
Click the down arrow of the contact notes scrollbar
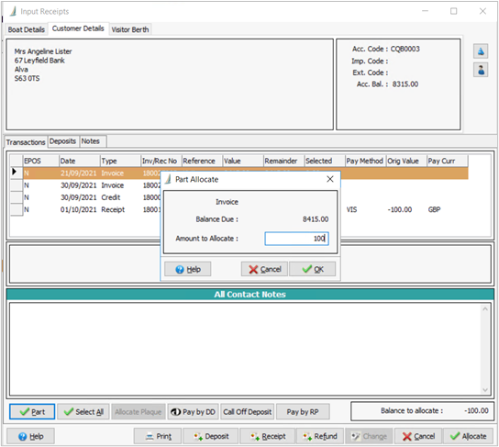pos(485,390)
